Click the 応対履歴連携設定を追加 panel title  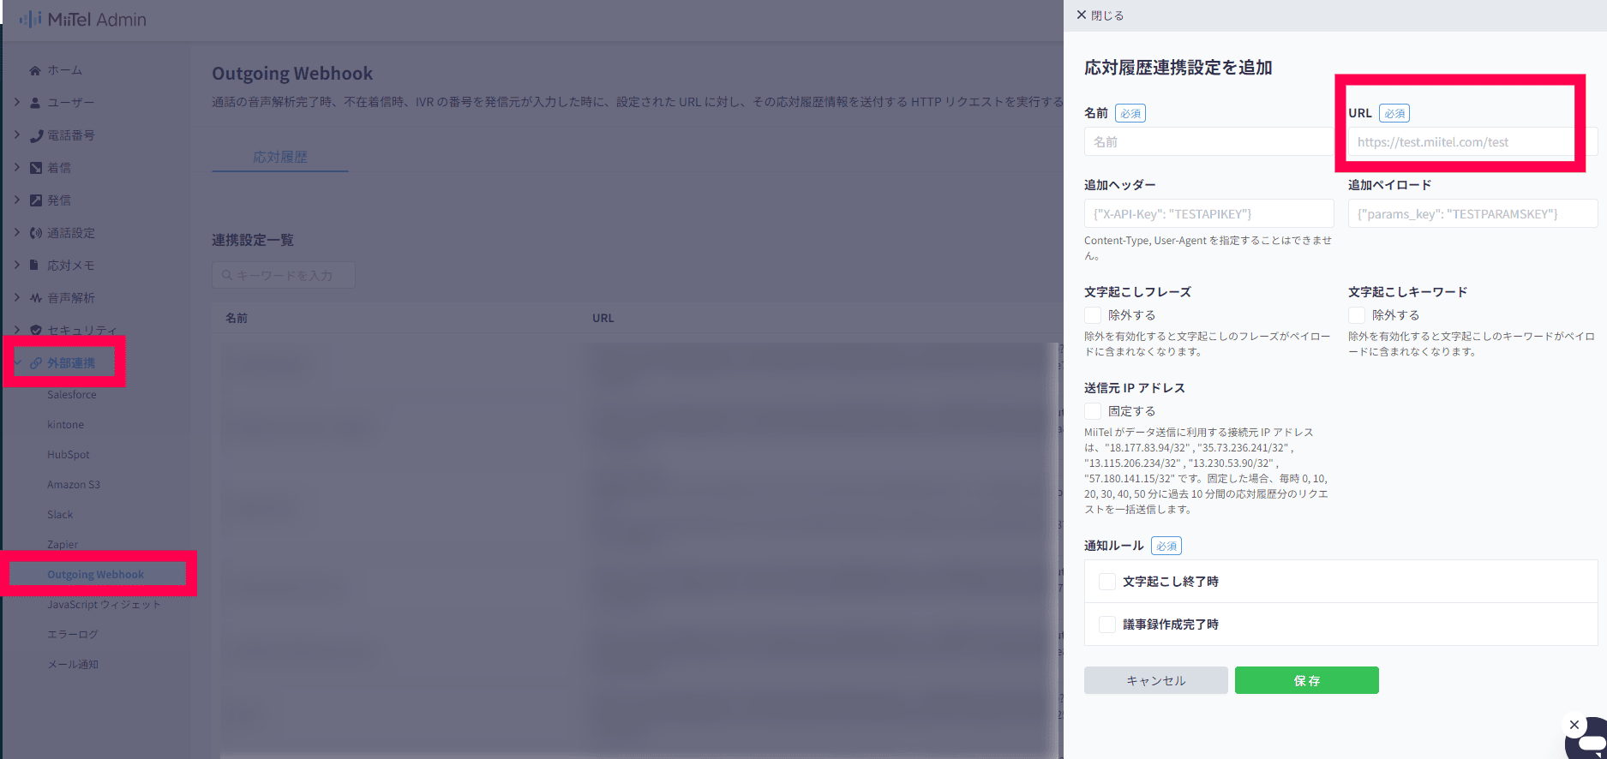(x=1178, y=68)
